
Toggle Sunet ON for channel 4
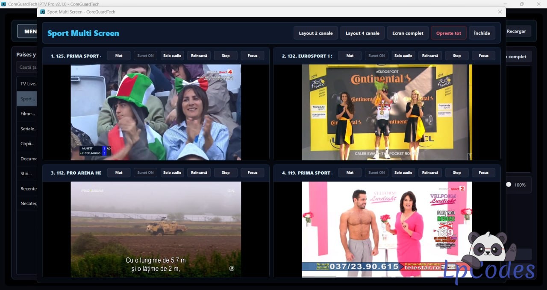coord(376,173)
